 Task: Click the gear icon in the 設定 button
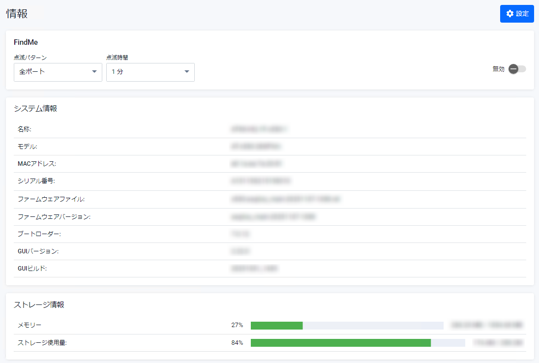[x=509, y=14]
